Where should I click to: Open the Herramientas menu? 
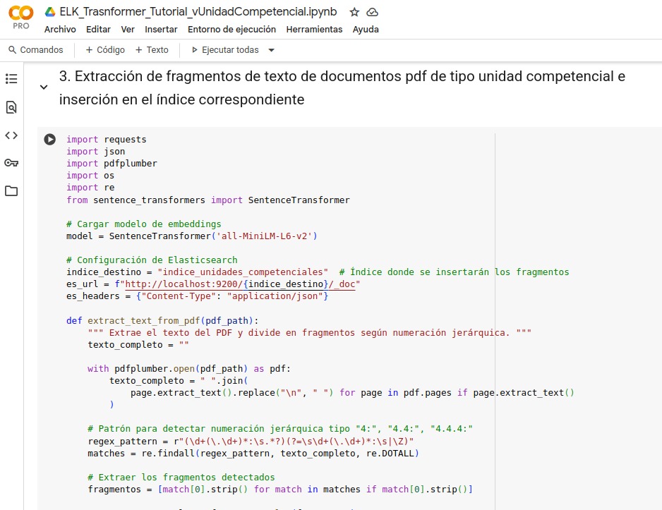[x=314, y=30]
